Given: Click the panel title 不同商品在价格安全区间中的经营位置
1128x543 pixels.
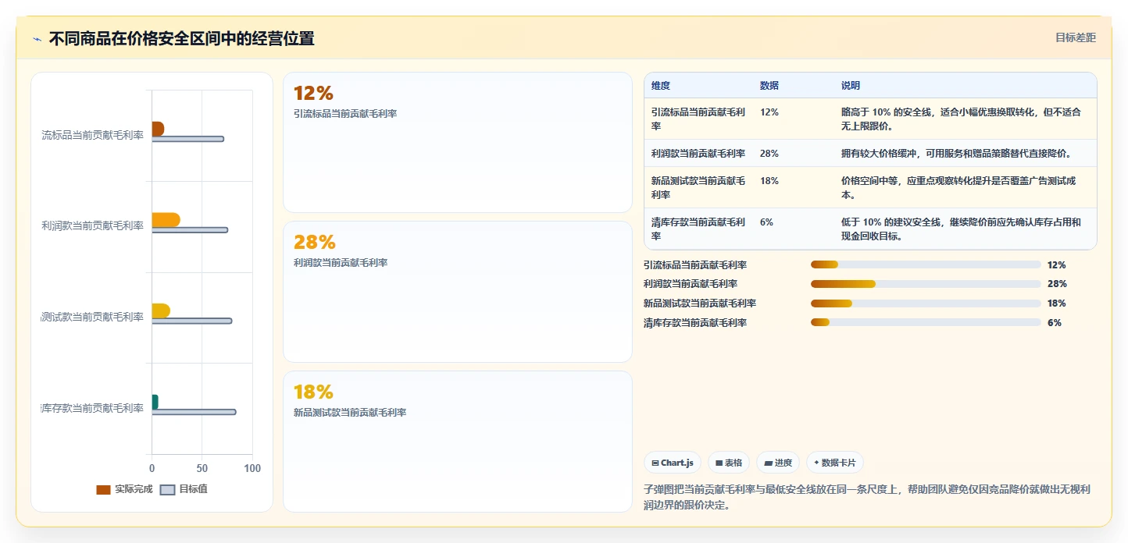Looking at the screenshot, I should coord(181,39).
